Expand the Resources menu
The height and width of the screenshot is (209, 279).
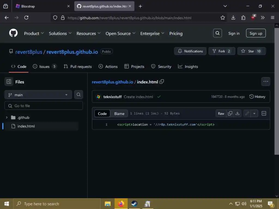(89, 33)
